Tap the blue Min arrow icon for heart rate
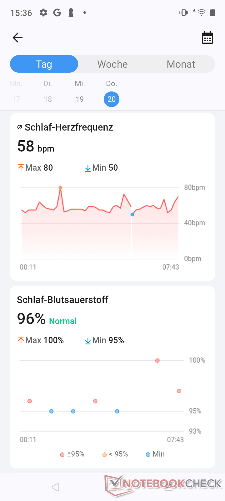This screenshot has width=225, height=501. (x=88, y=168)
